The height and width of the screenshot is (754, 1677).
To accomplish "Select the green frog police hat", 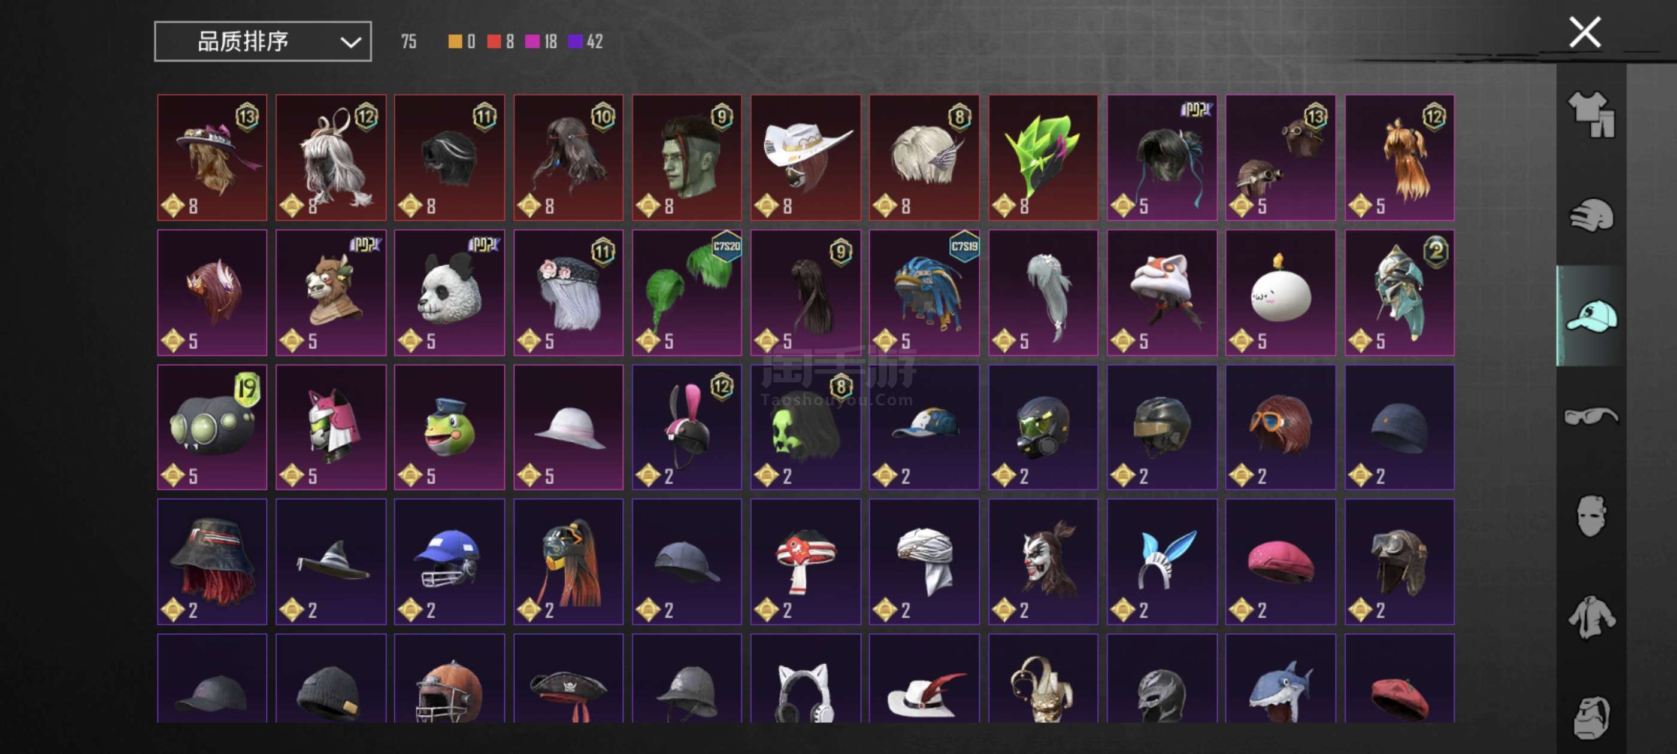I will coord(449,427).
